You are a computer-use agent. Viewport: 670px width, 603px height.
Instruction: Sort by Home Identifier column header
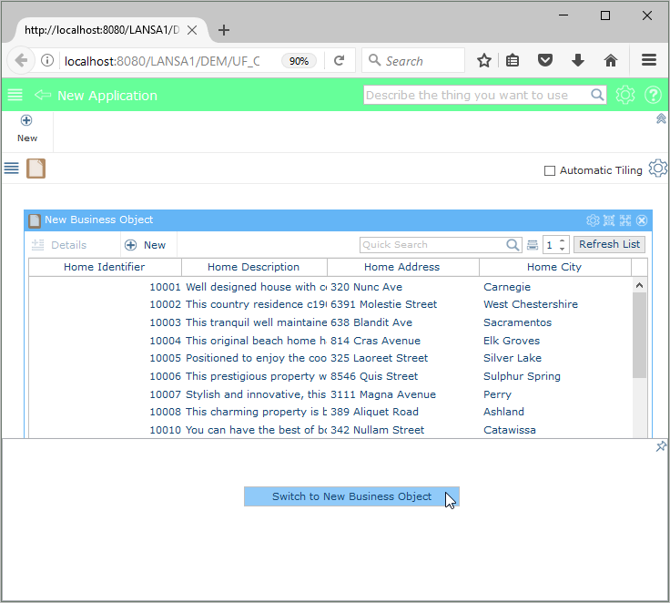click(x=105, y=267)
